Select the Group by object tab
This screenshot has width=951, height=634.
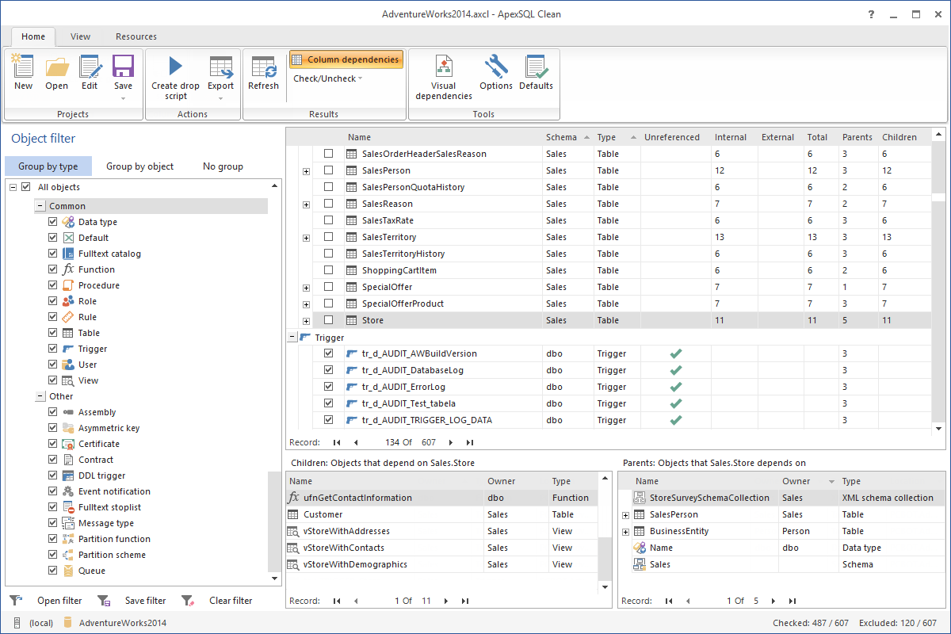139,166
